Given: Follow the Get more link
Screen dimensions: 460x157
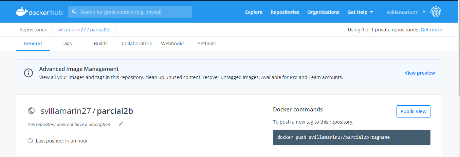Looking at the screenshot, I should tap(431, 30).
